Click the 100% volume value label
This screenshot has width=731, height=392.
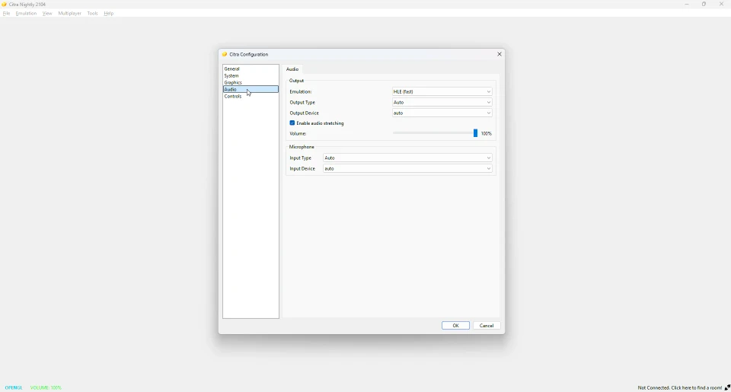[x=487, y=134]
